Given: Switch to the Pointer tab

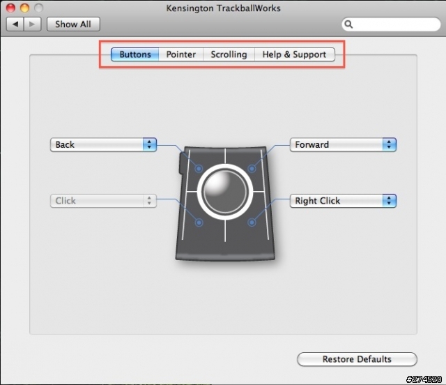Looking at the screenshot, I should 181,54.
